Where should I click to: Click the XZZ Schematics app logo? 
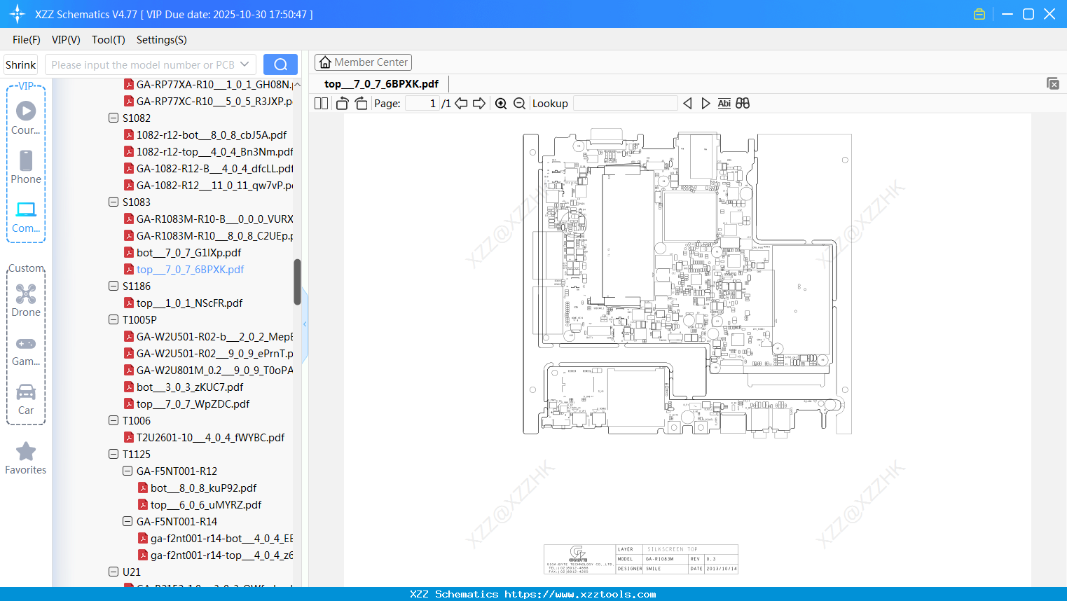18,14
